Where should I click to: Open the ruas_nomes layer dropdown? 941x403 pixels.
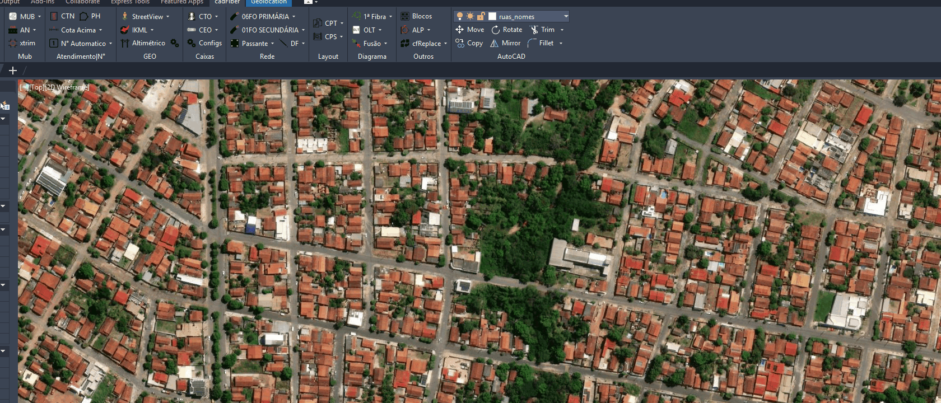pos(566,16)
